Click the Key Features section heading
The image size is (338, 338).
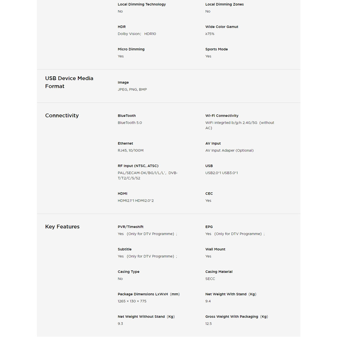(62, 227)
